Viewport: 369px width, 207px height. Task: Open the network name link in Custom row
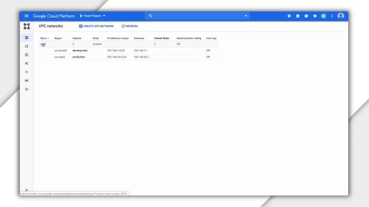click(x=43, y=44)
